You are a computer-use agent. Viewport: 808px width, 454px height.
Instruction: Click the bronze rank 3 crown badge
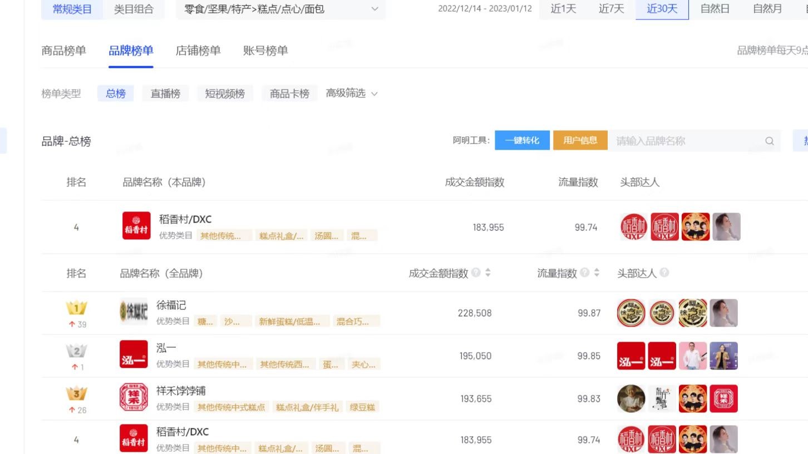pyautogui.click(x=77, y=393)
